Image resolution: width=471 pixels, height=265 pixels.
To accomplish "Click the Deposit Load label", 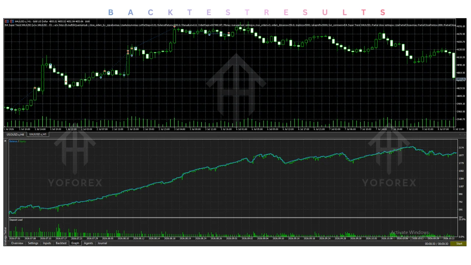I will tap(16, 220).
